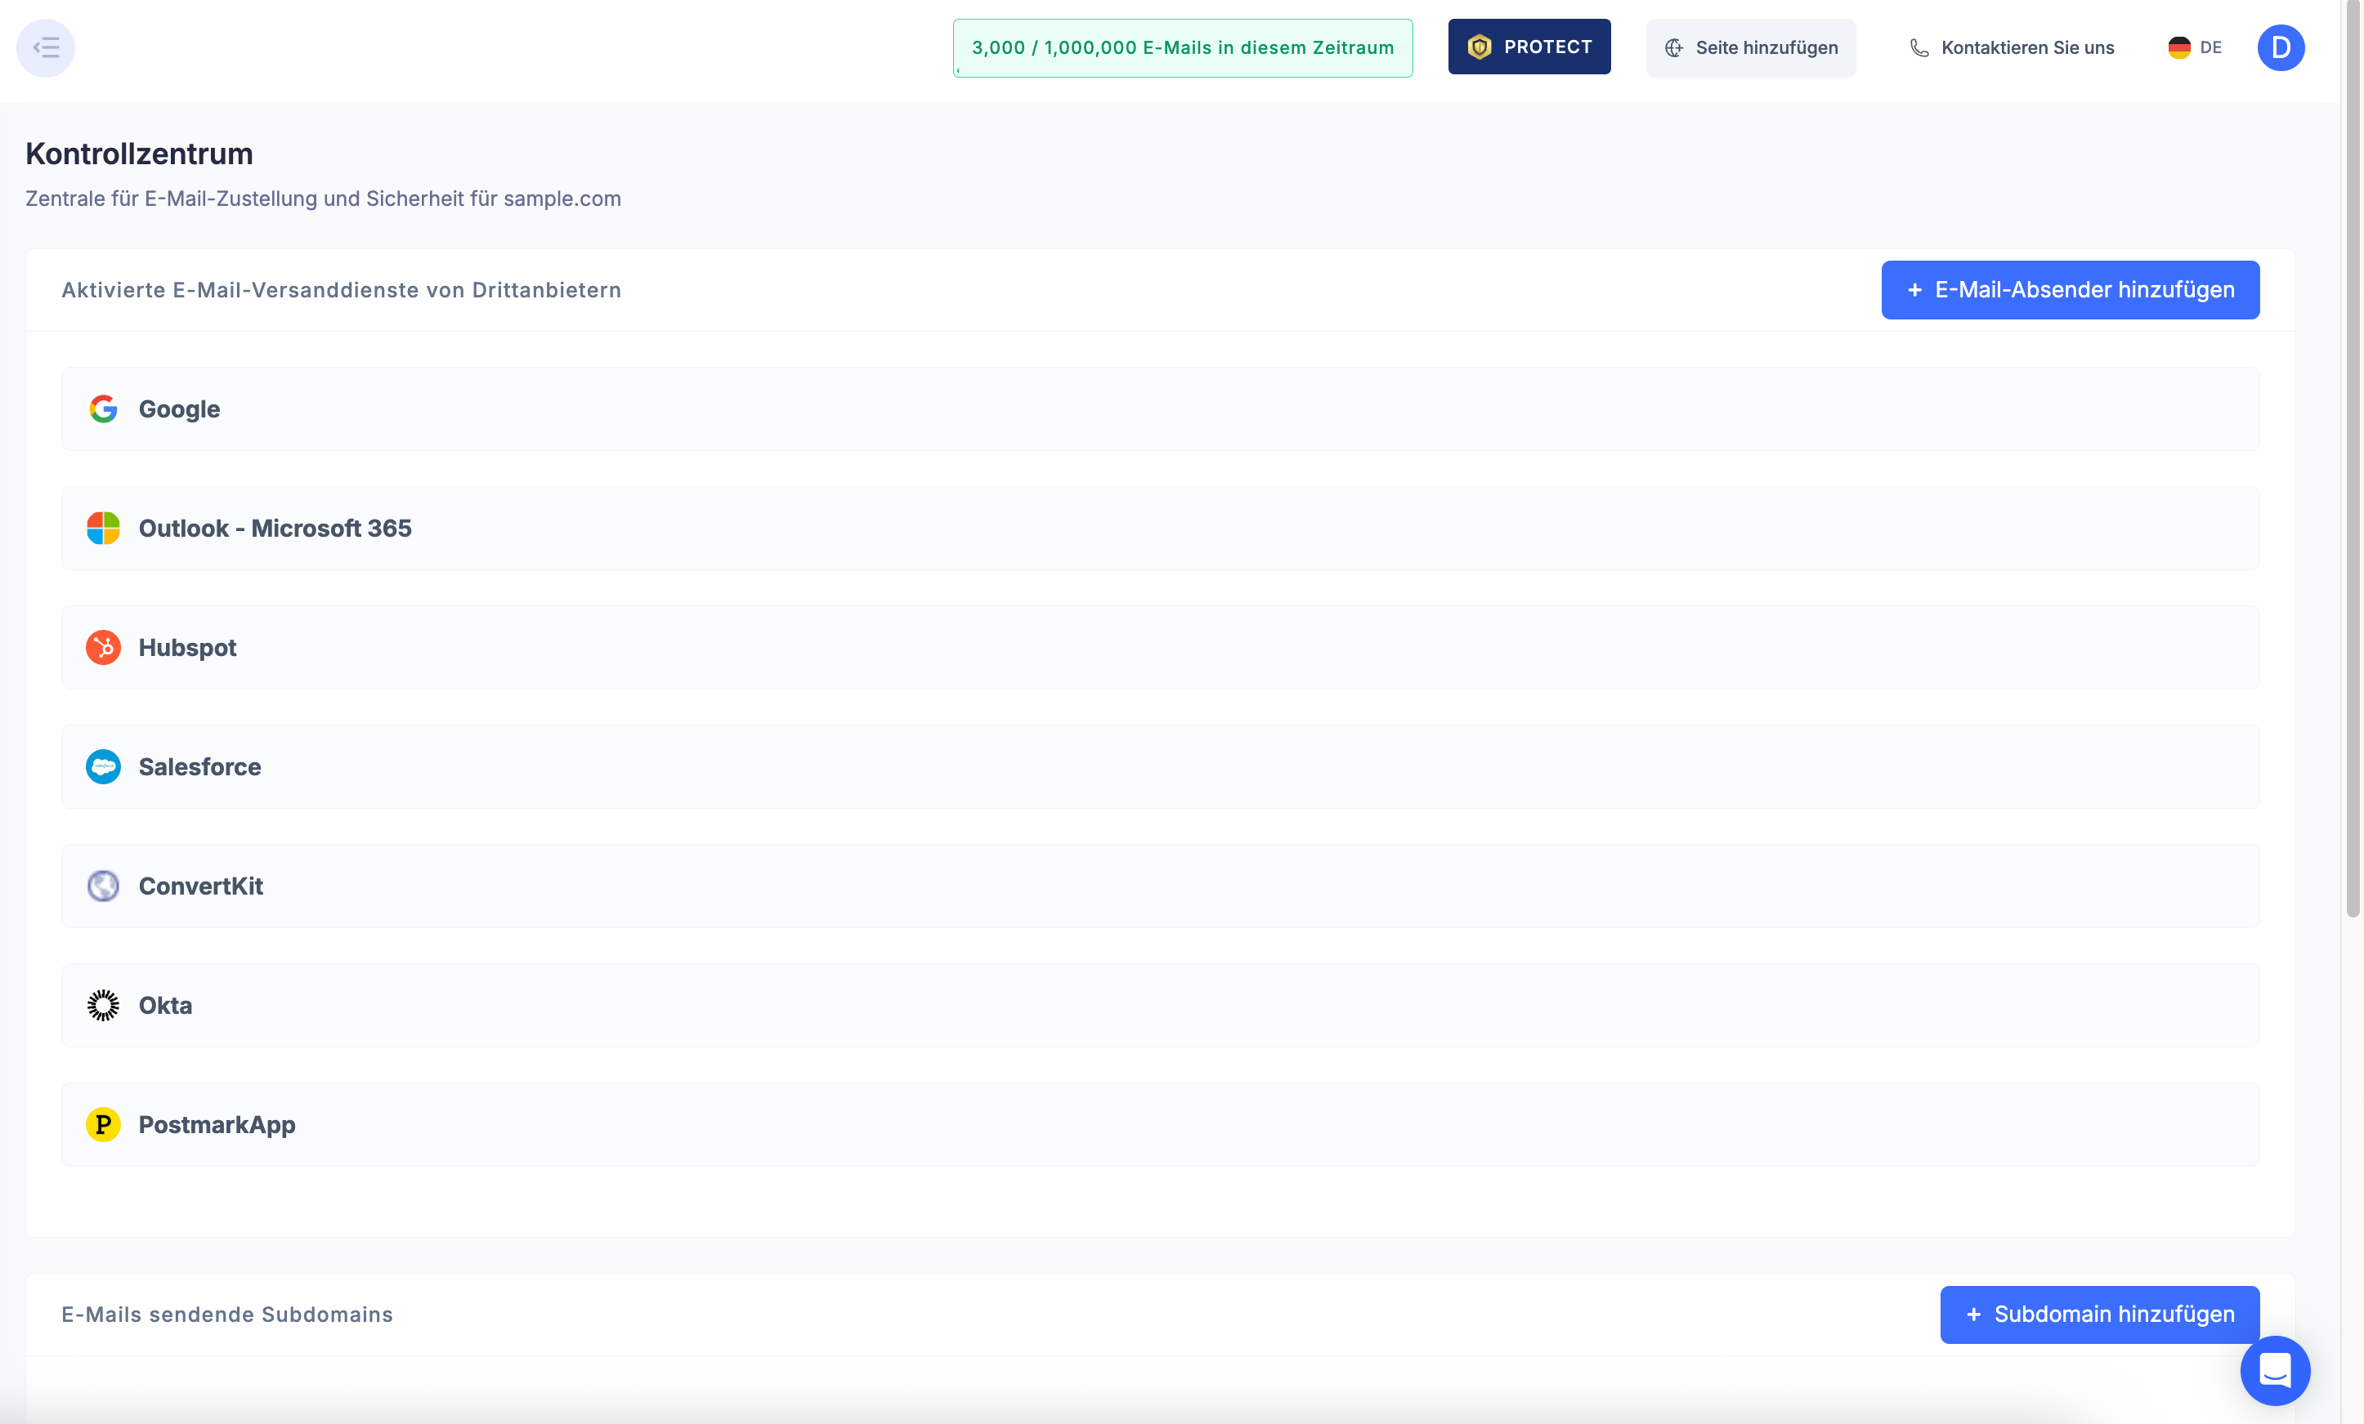
Task: Click the PROTECT badge button
Action: [x=1529, y=47]
